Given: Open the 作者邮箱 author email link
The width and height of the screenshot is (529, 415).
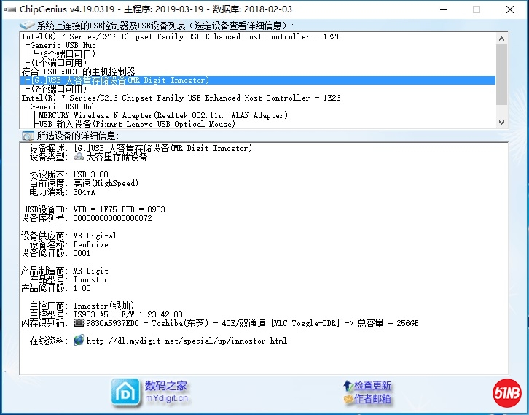Looking at the screenshot, I should tap(372, 399).
